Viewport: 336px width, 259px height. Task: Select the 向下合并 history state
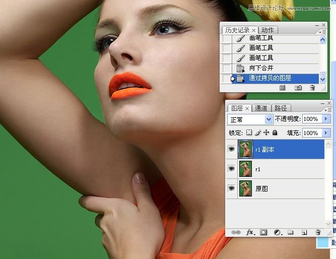[275, 68]
